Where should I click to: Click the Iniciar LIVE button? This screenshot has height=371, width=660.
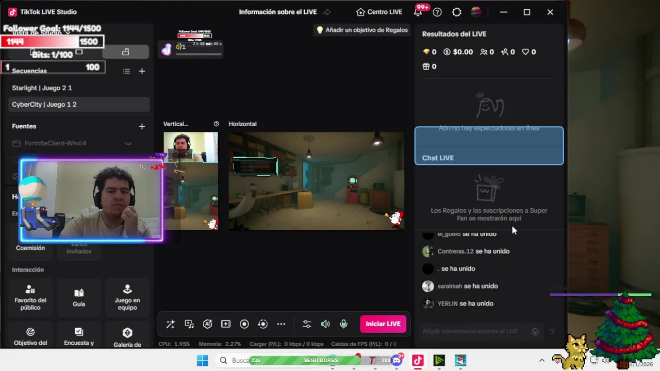click(x=383, y=324)
